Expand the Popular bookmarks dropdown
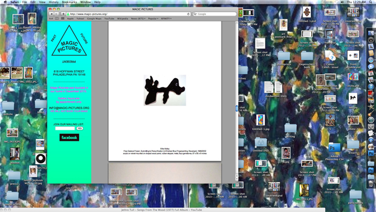 [x=153, y=19]
